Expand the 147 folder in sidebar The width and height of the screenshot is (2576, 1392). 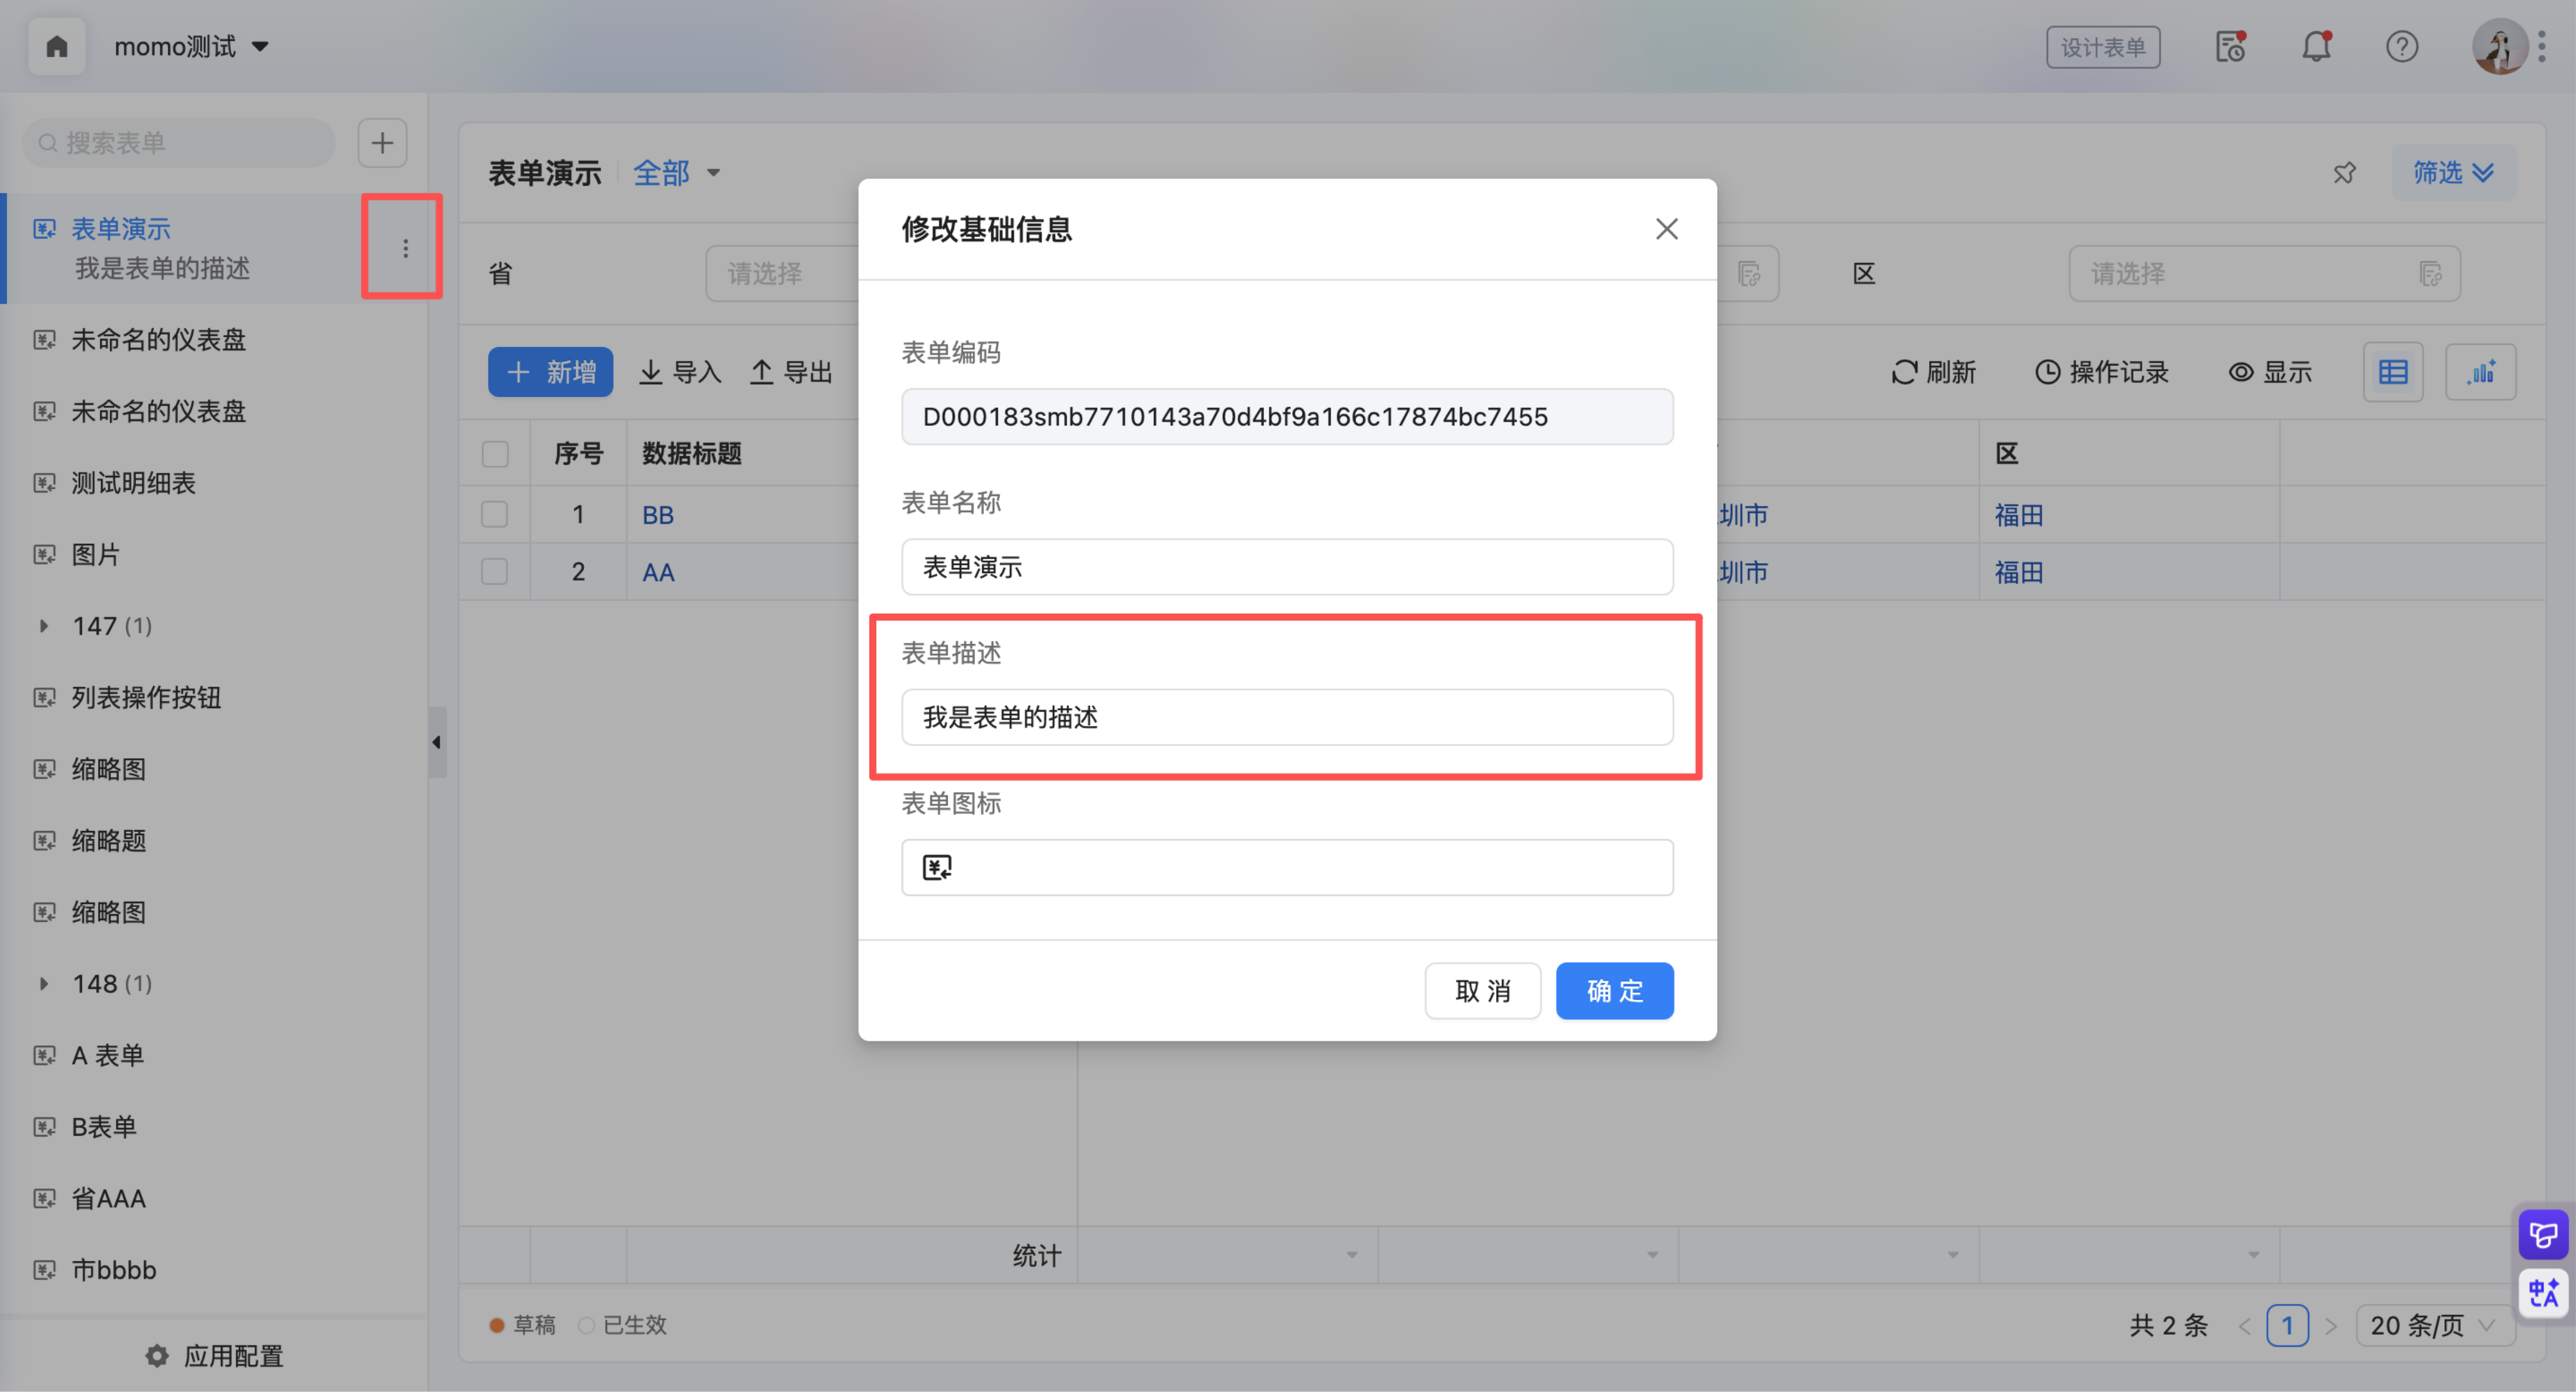(x=43, y=626)
